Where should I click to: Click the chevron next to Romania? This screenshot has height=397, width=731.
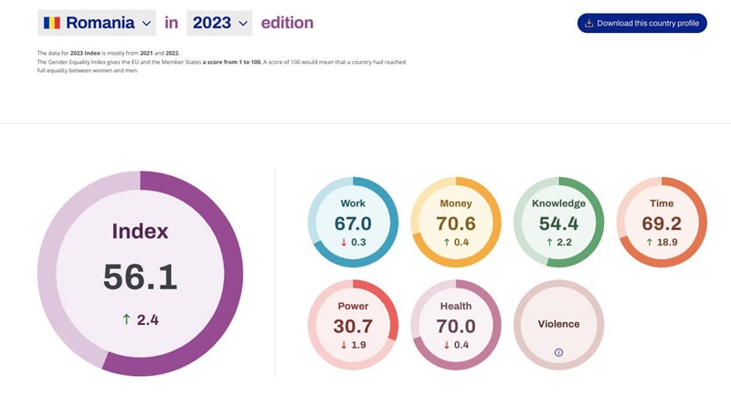click(147, 23)
